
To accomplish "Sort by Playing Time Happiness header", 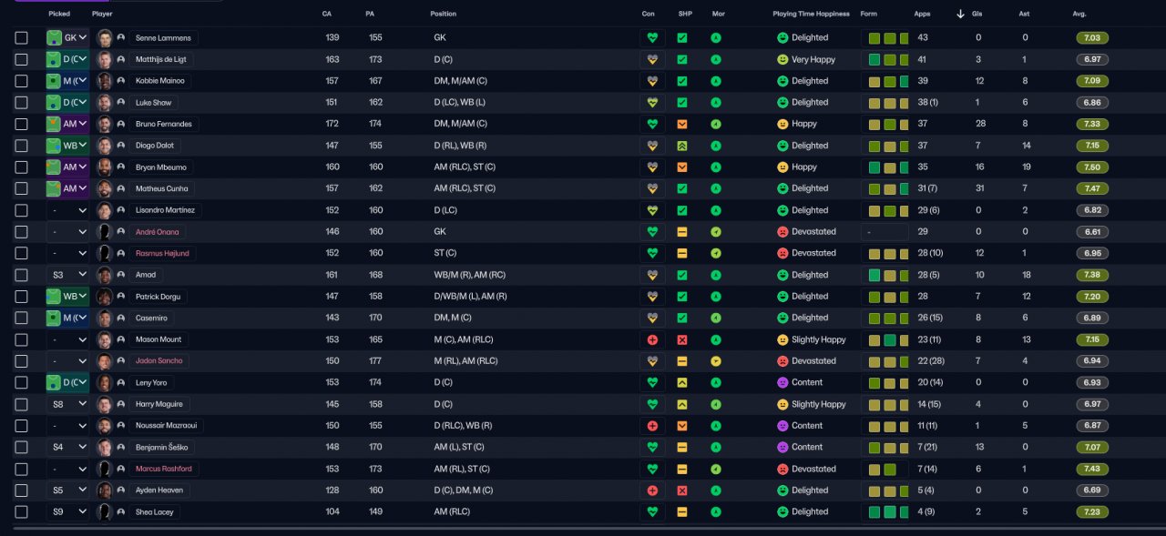I will pos(811,15).
